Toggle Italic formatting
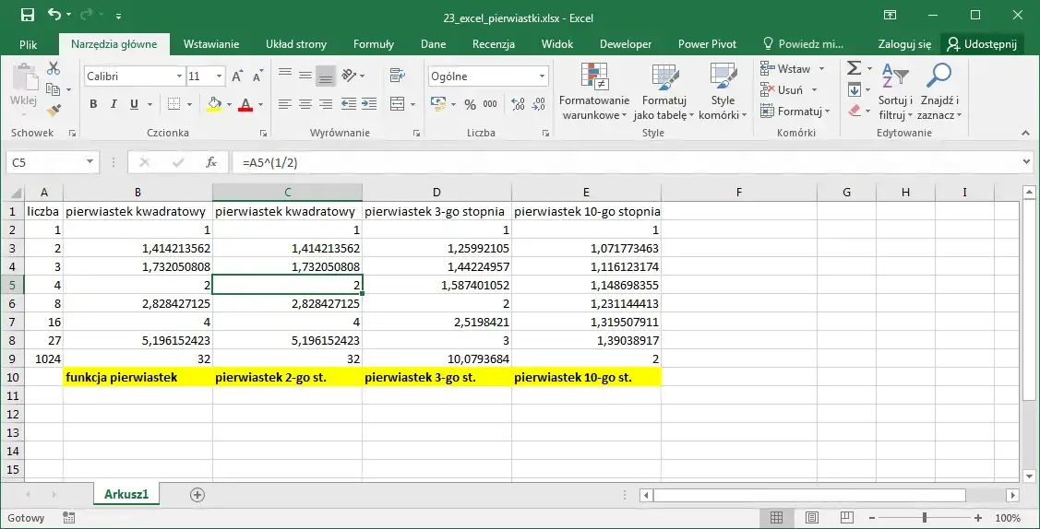 coord(114,104)
